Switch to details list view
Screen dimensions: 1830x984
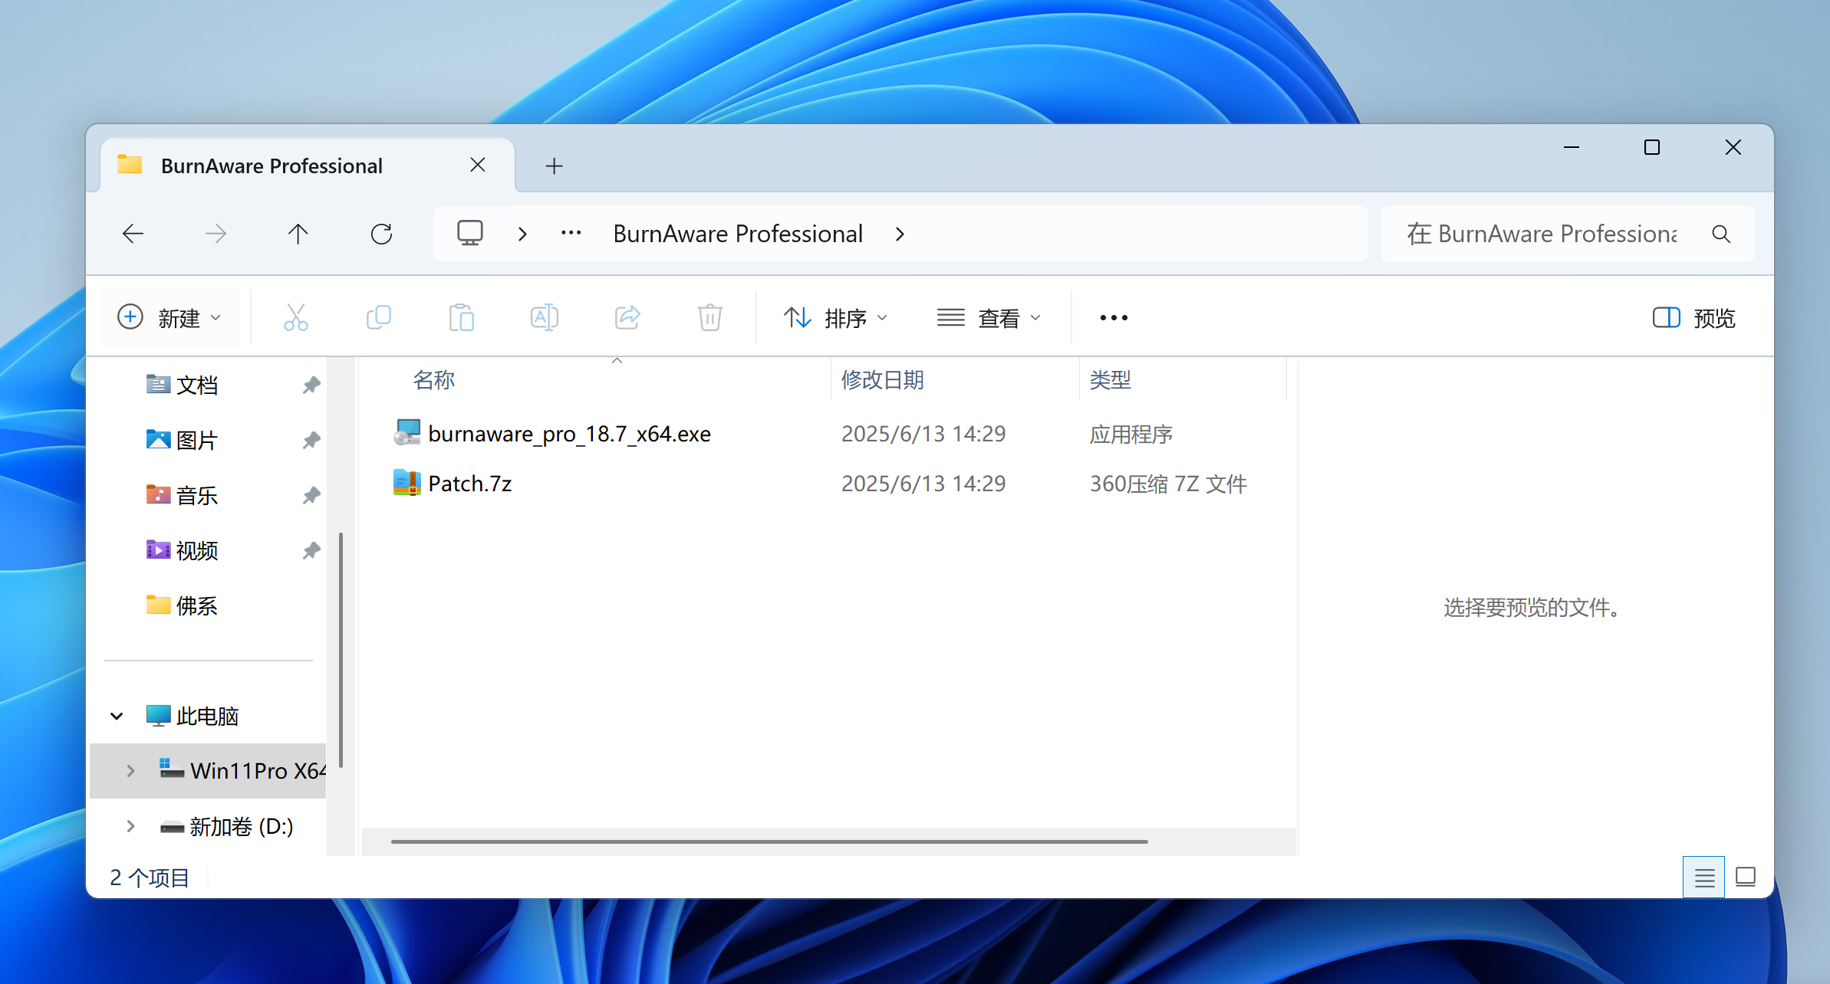click(1703, 877)
